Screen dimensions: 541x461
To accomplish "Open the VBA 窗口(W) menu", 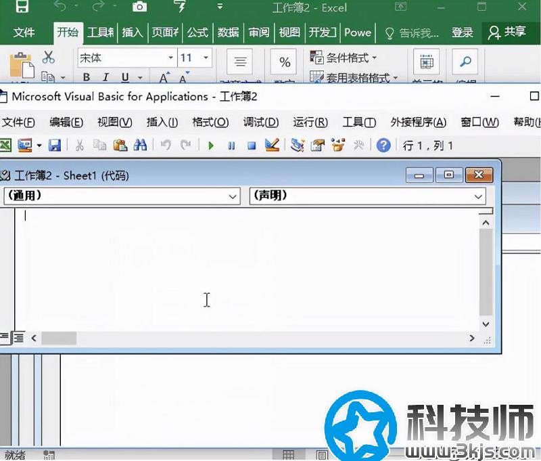I will pyautogui.click(x=479, y=122).
